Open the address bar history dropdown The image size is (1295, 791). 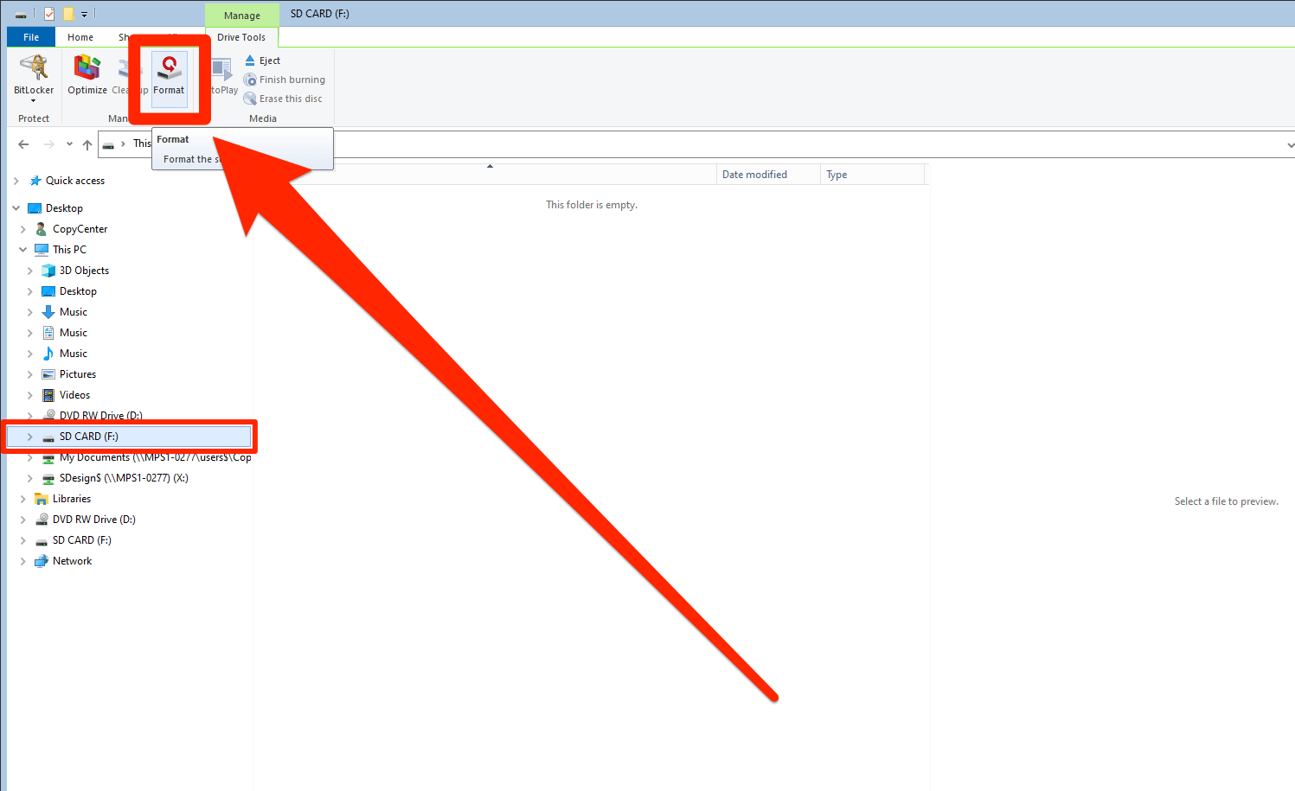(1289, 145)
